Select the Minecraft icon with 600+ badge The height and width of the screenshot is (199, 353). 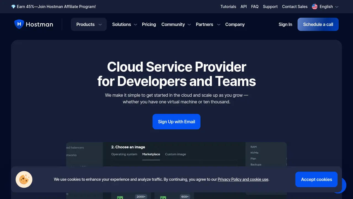[163, 197]
